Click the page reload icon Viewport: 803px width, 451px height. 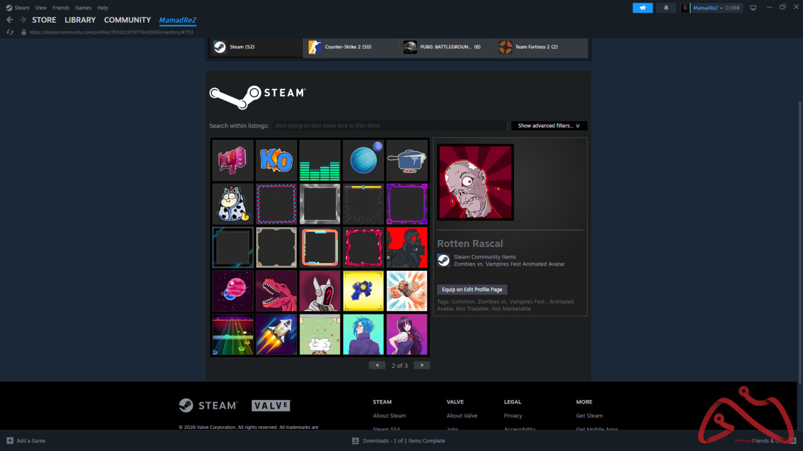coord(10,32)
